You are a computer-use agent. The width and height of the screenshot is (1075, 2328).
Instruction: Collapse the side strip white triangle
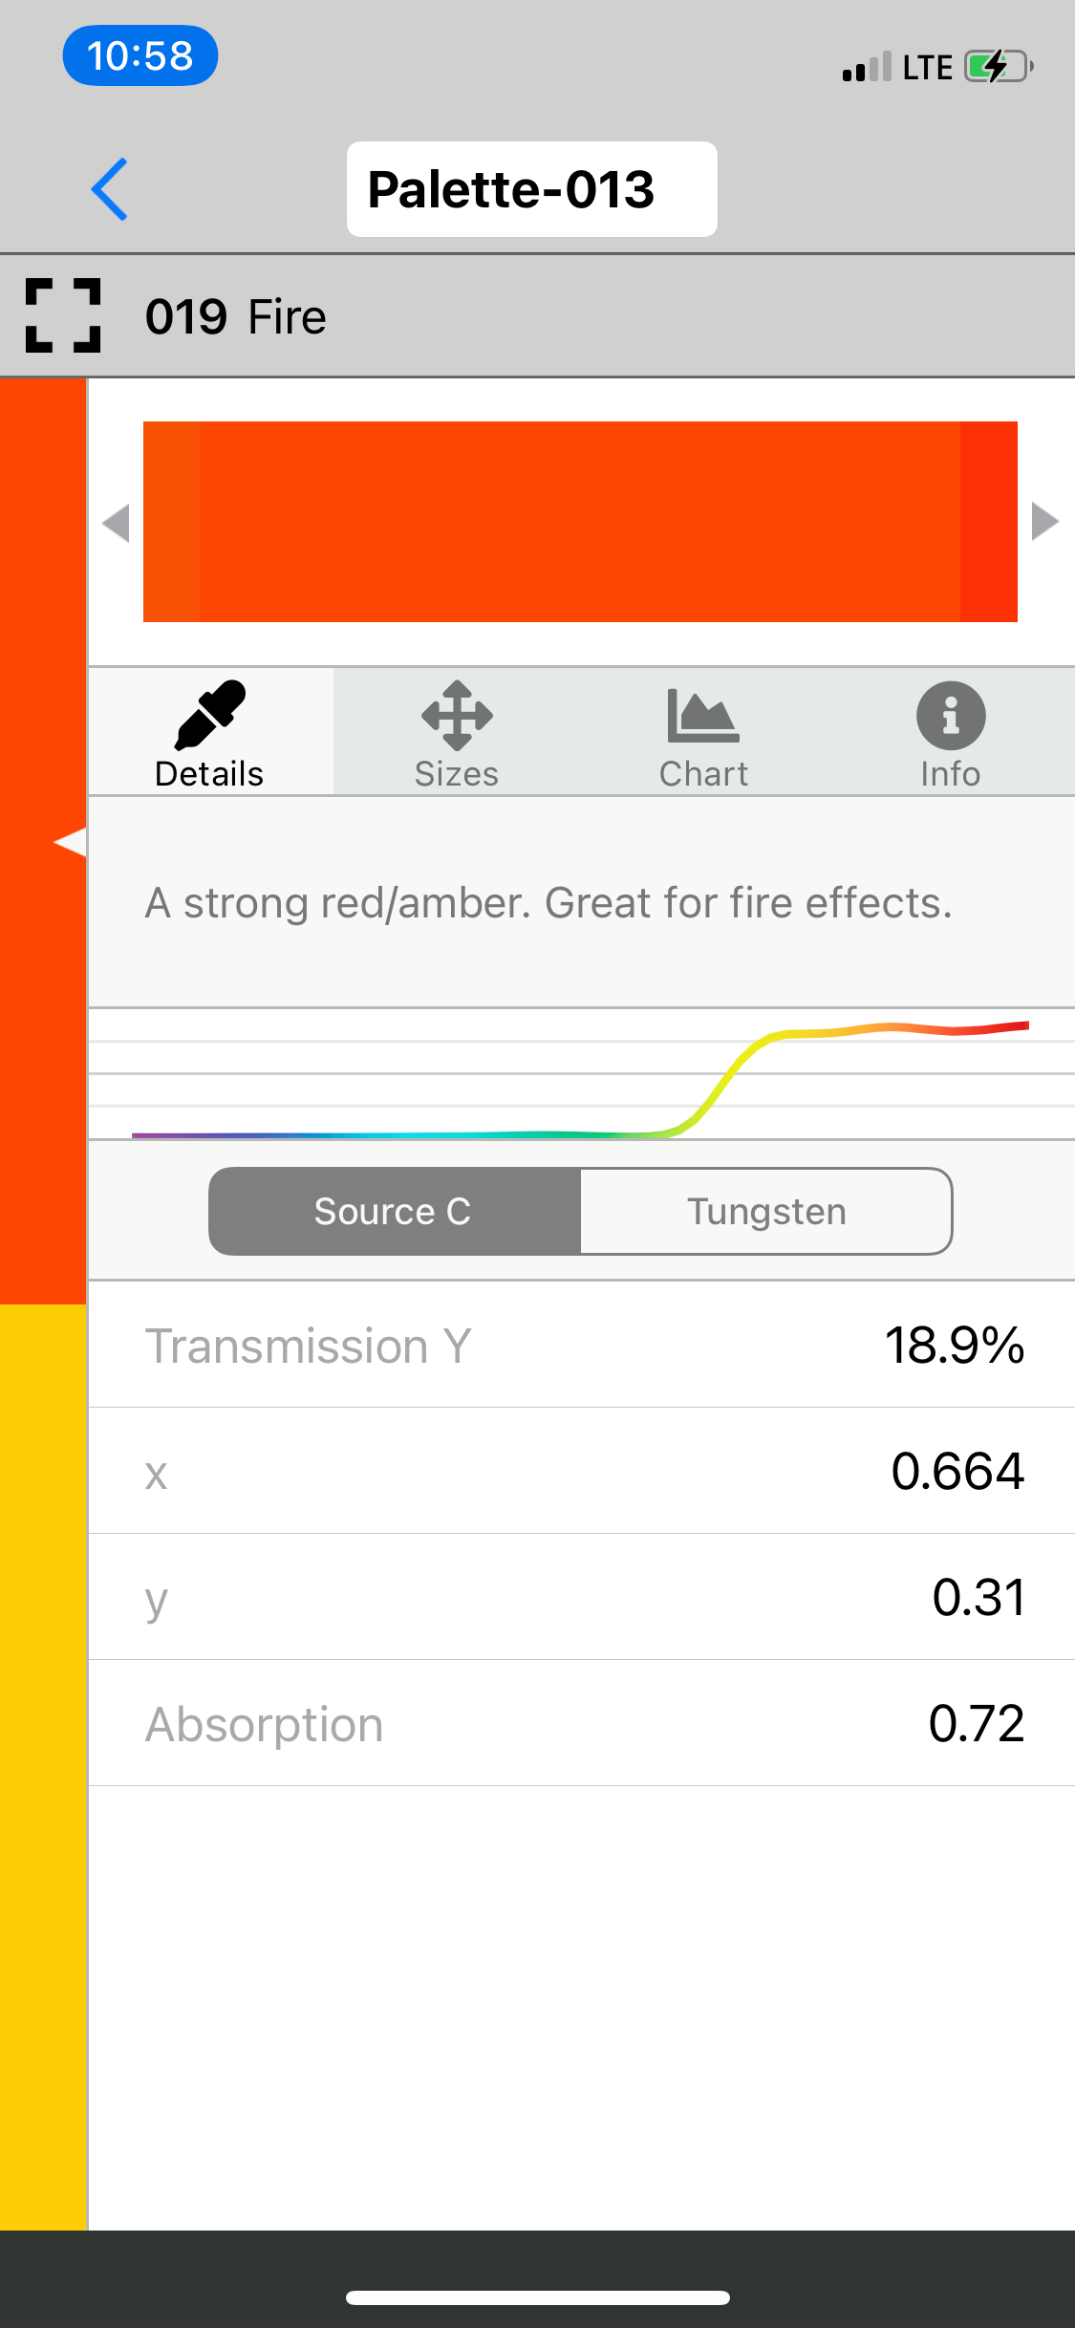71,842
